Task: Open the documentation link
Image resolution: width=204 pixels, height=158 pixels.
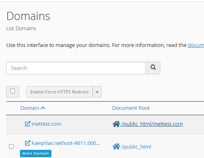Action: (x=196, y=45)
